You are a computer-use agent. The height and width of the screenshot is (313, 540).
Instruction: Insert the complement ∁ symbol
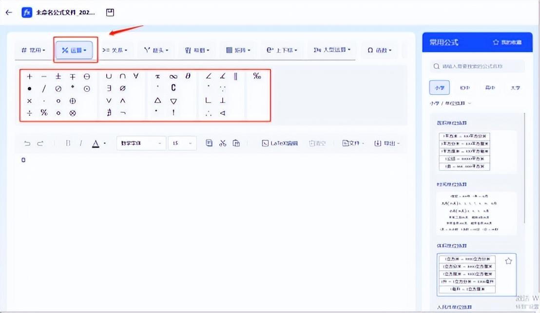click(173, 88)
